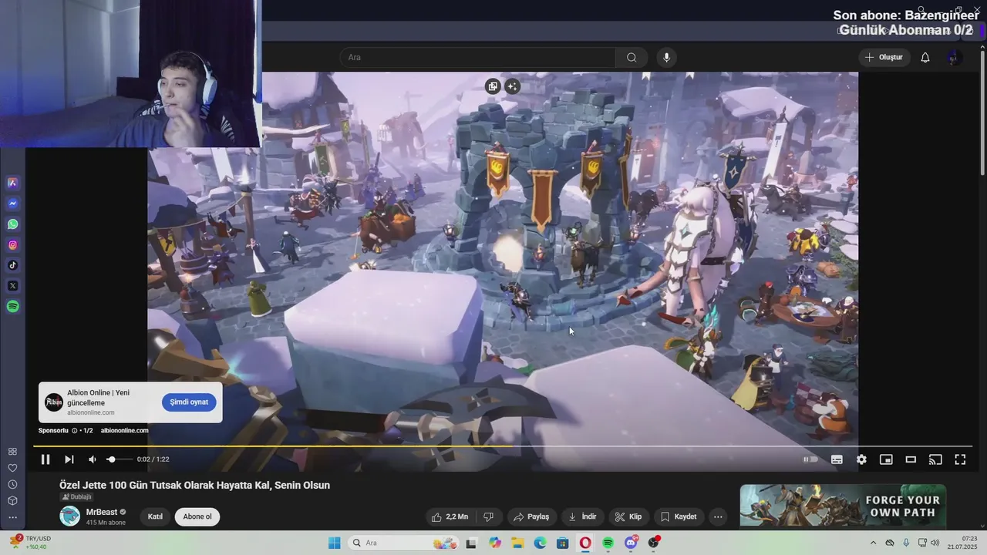Open Microsoft Edge from the taskbar

tap(541, 543)
